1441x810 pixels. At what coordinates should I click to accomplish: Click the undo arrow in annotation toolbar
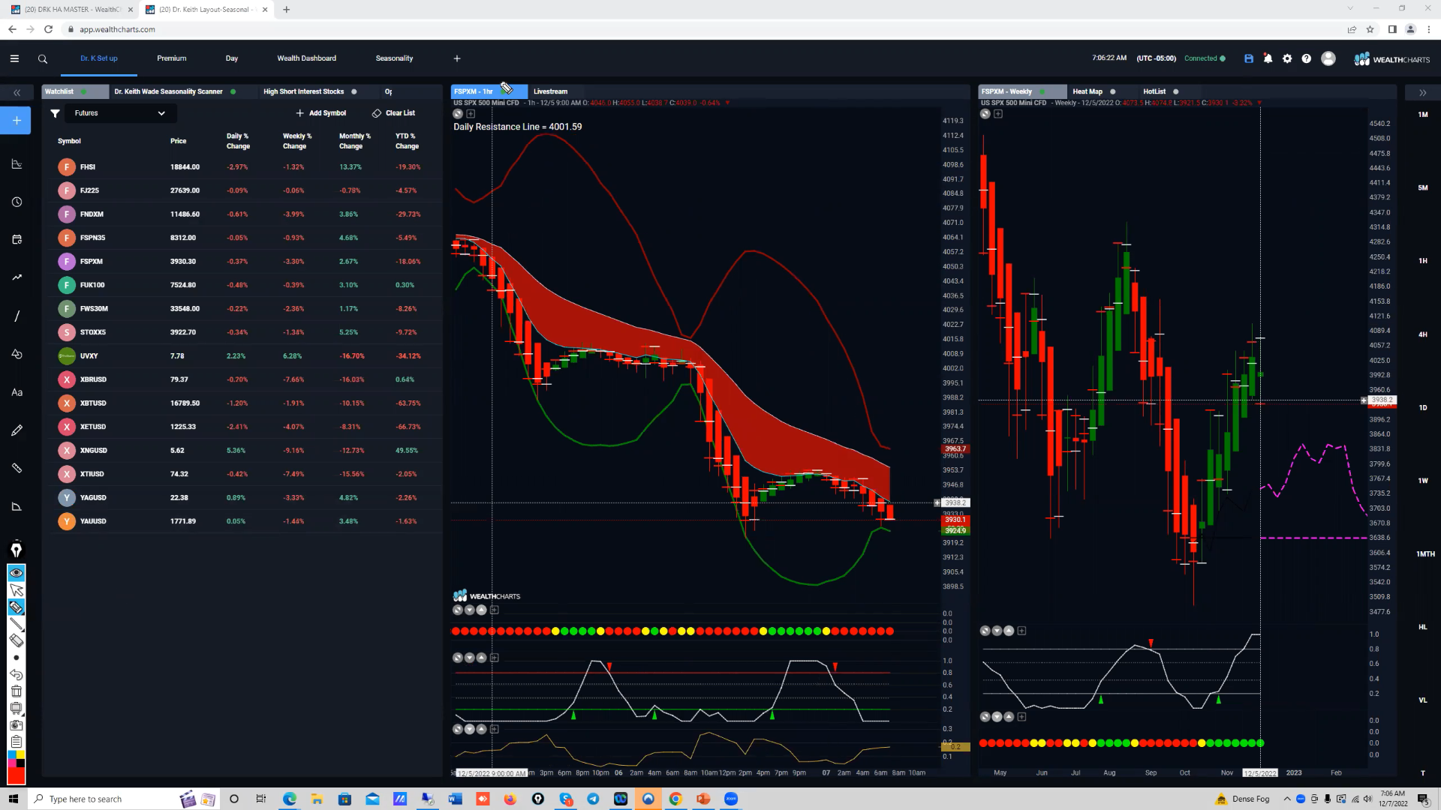coord(16,674)
